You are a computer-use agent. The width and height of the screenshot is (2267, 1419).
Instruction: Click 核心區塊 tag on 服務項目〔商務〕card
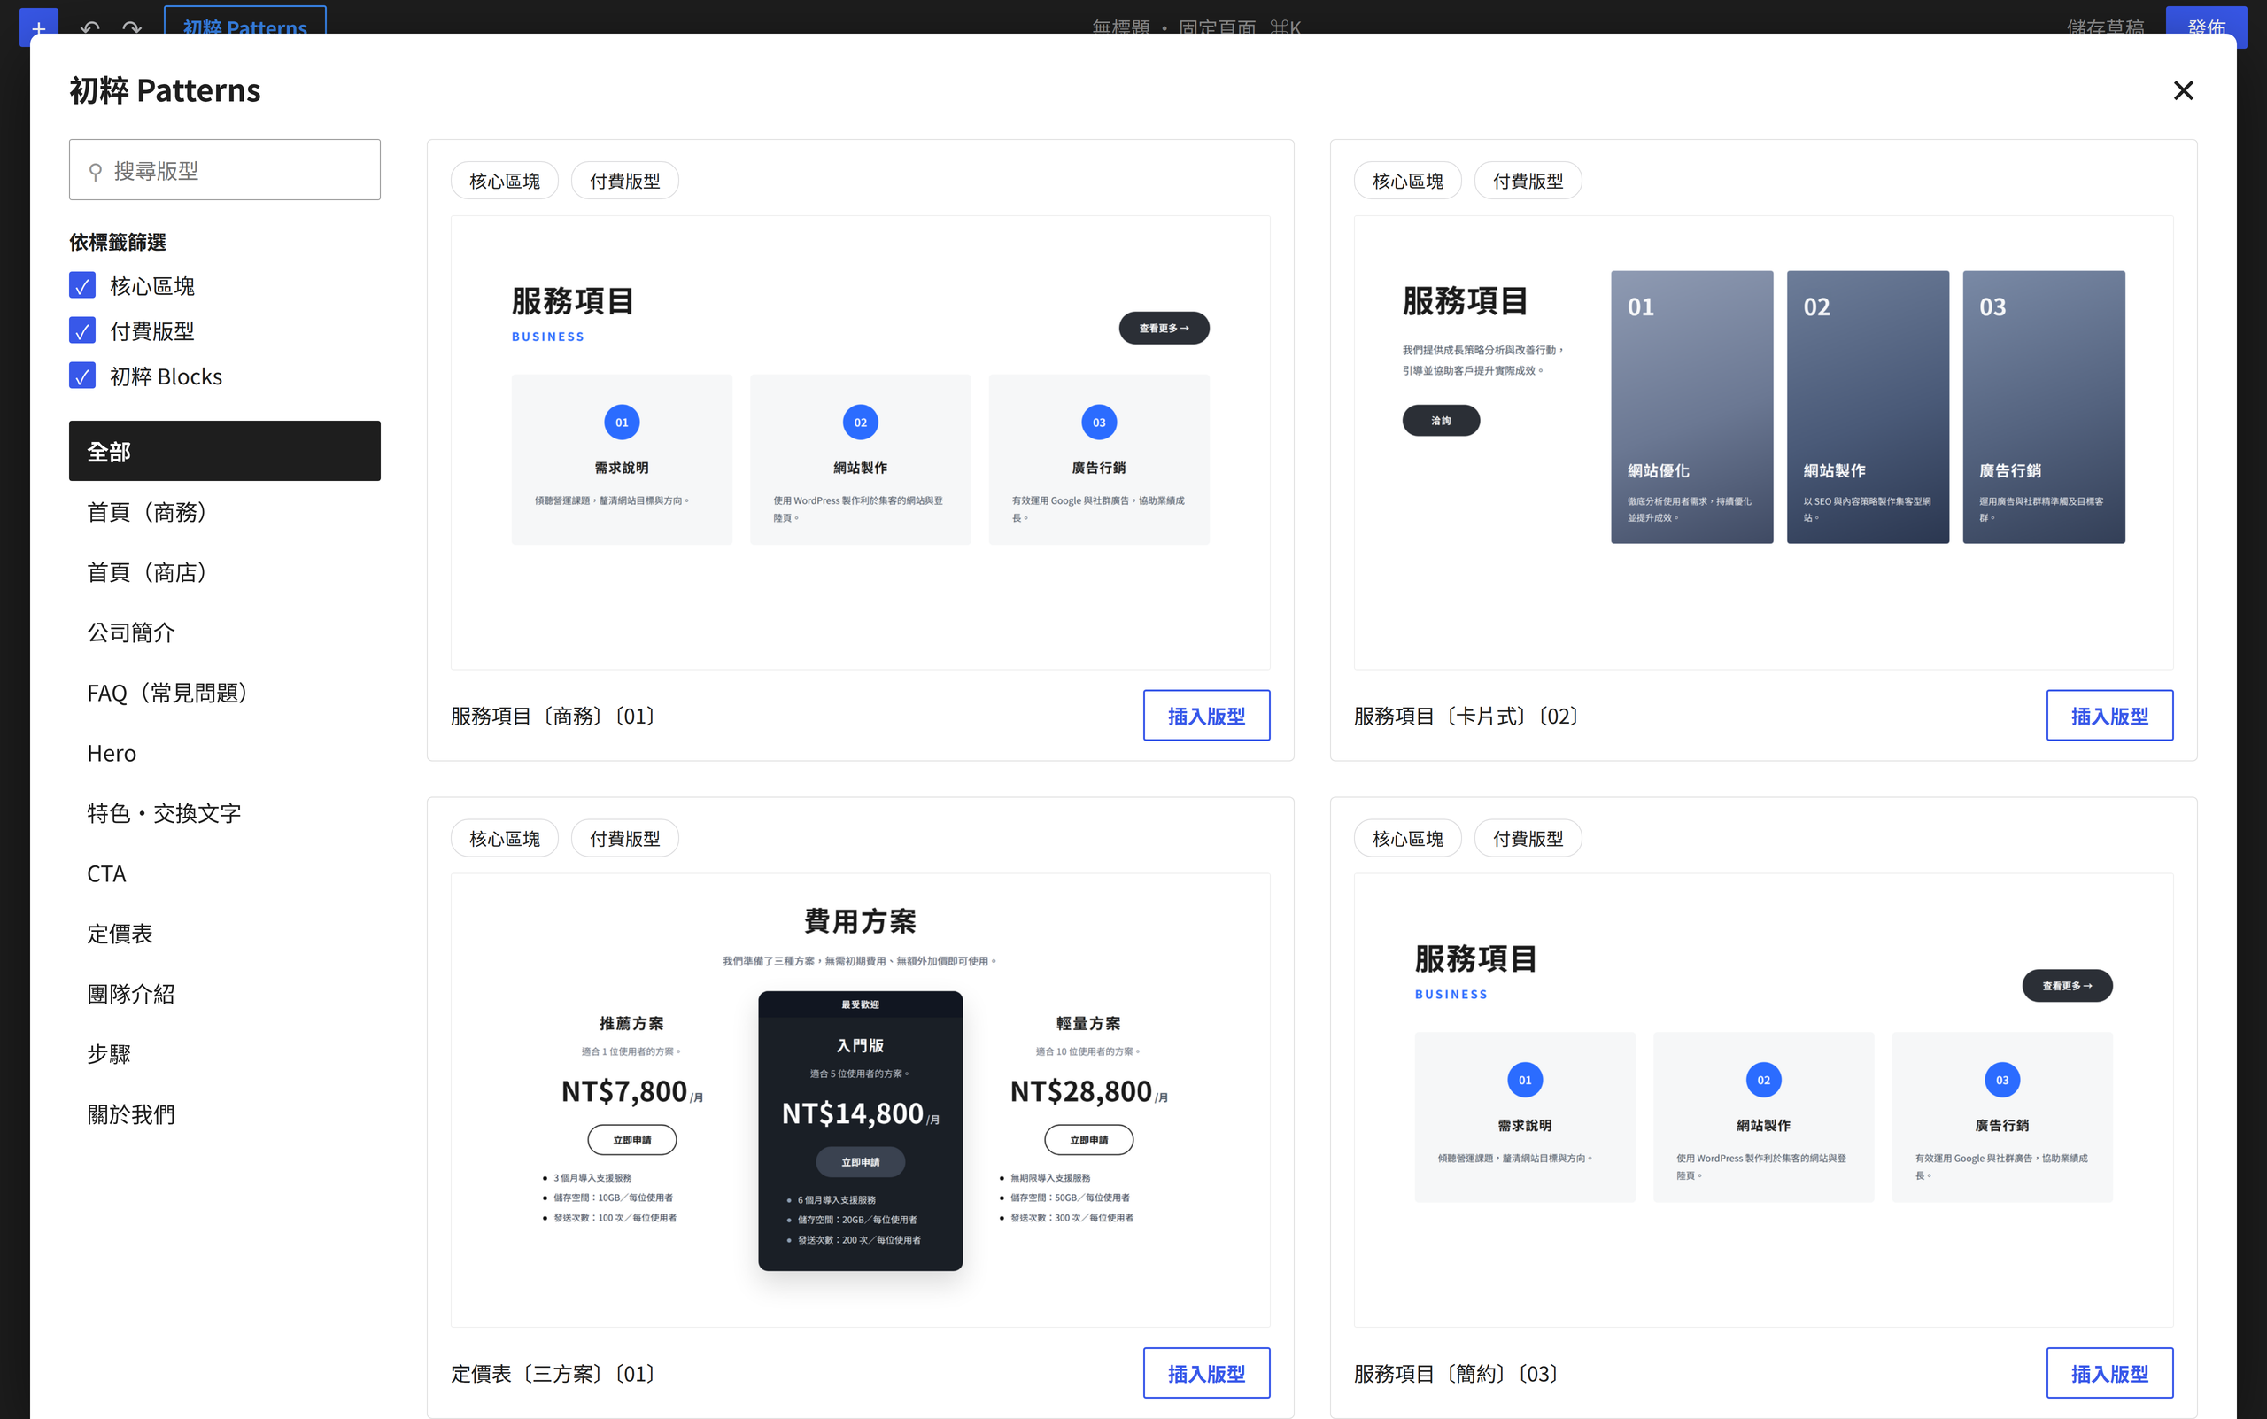coord(505,180)
